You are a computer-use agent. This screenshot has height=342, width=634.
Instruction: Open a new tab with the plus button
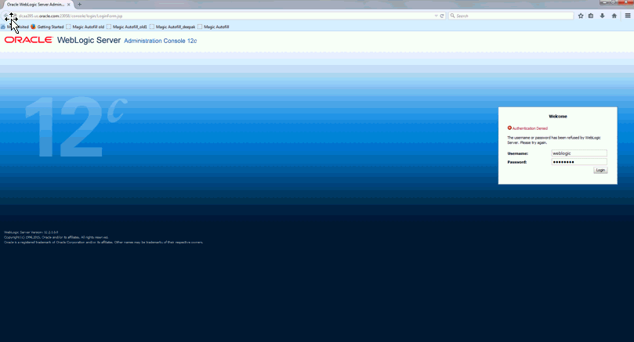click(80, 5)
